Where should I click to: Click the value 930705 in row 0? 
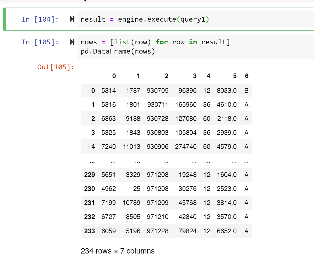coord(158,90)
